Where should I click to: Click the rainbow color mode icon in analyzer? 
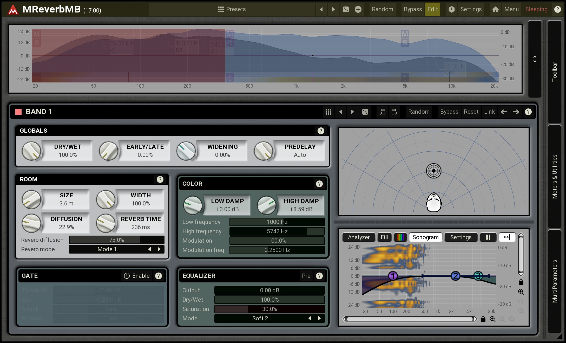[400, 237]
